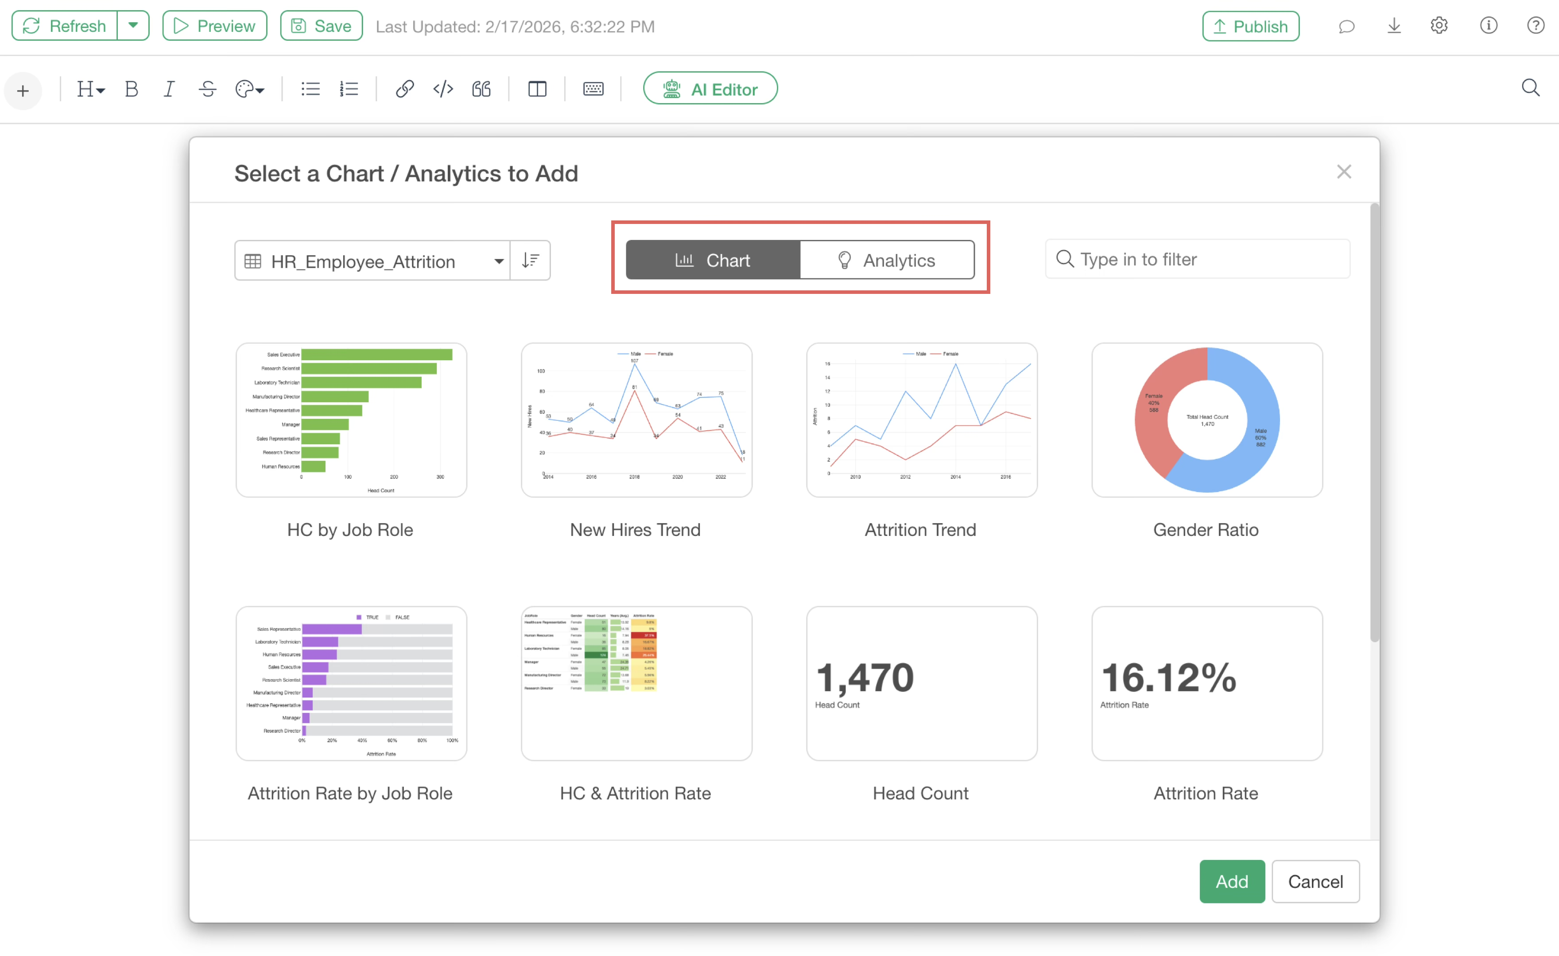Click the bulleted list icon

(x=310, y=89)
